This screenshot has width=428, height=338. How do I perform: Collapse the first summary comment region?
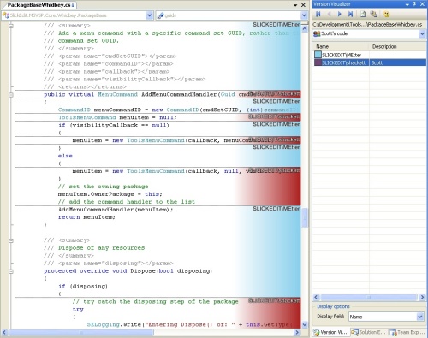tap(11, 26)
